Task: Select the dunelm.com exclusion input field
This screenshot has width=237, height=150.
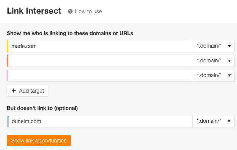Action: click(x=101, y=121)
